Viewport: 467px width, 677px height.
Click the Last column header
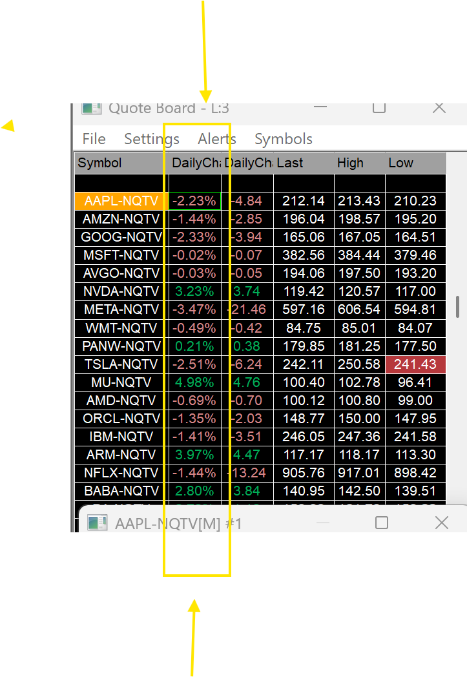304,163
